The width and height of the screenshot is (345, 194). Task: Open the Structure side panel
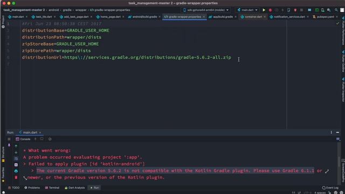point(3,155)
